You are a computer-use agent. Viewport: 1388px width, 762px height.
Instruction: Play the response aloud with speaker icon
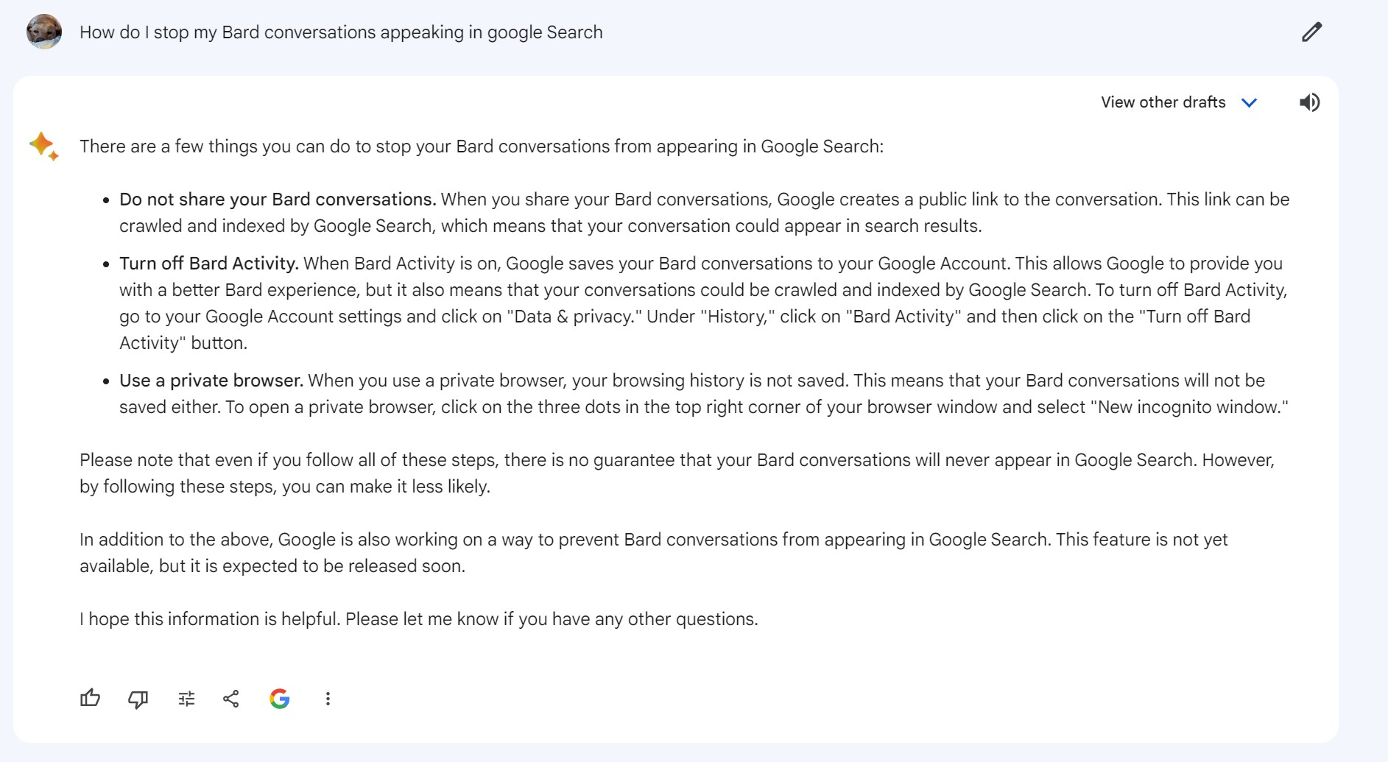click(x=1309, y=102)
